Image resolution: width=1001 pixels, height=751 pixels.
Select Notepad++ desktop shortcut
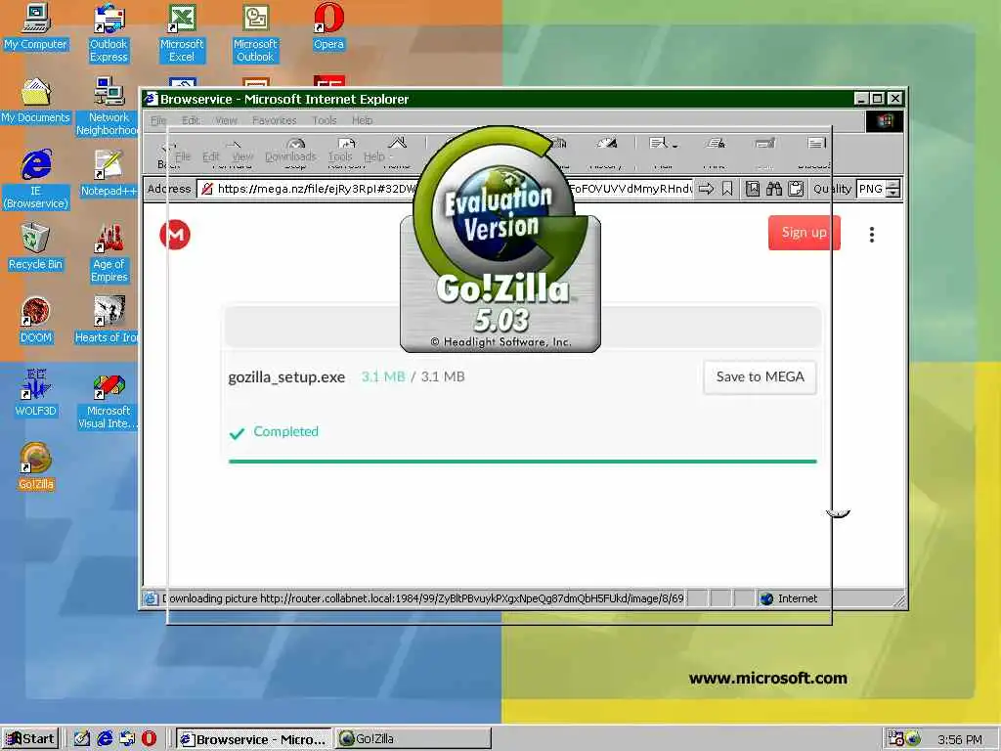109,174
